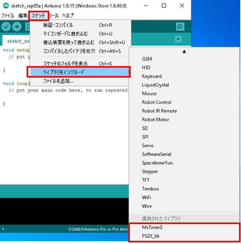This screenshot has height=244, width=241.
Task: Click the line number 1 in status bar
Action: [3, 229]
